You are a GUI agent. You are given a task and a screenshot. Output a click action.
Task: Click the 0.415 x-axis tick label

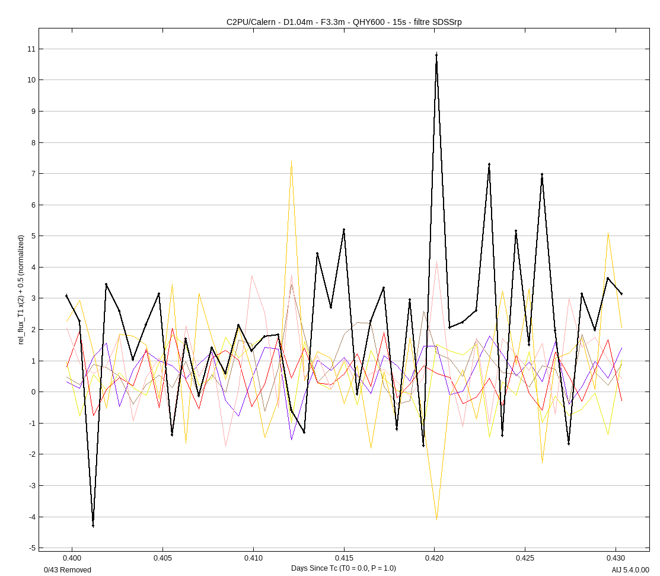[x=344, y=558]
